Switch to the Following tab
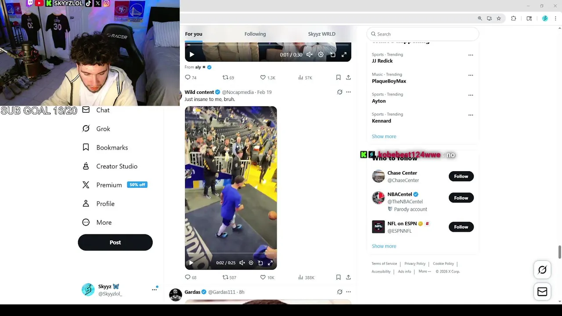Screen dimensions: 562x316 coord(255,34)
